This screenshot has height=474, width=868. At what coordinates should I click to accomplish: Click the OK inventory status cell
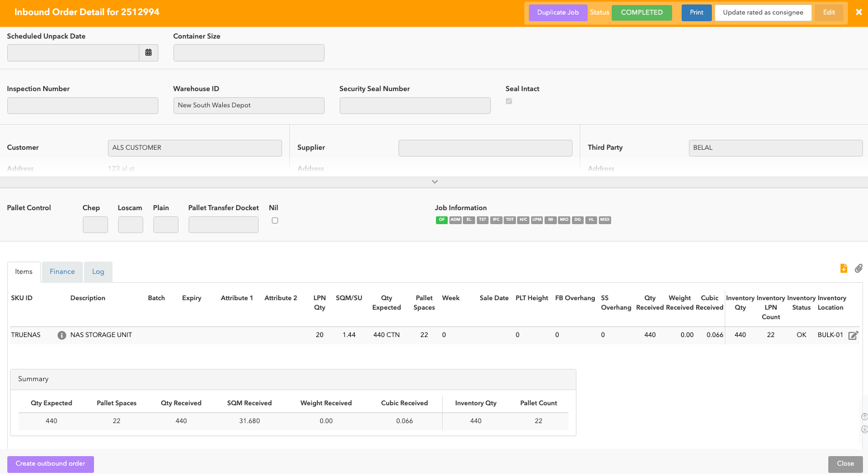[x=801, y=335]
